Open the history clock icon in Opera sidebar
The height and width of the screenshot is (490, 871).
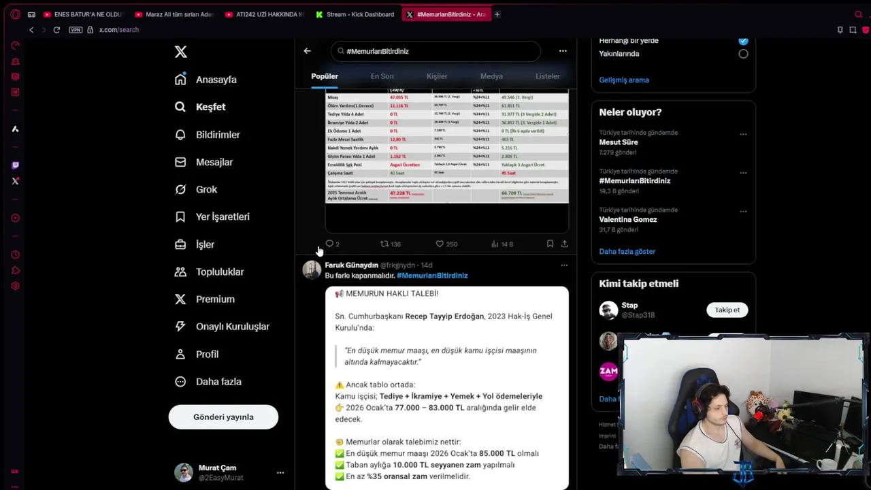(15, 255)
